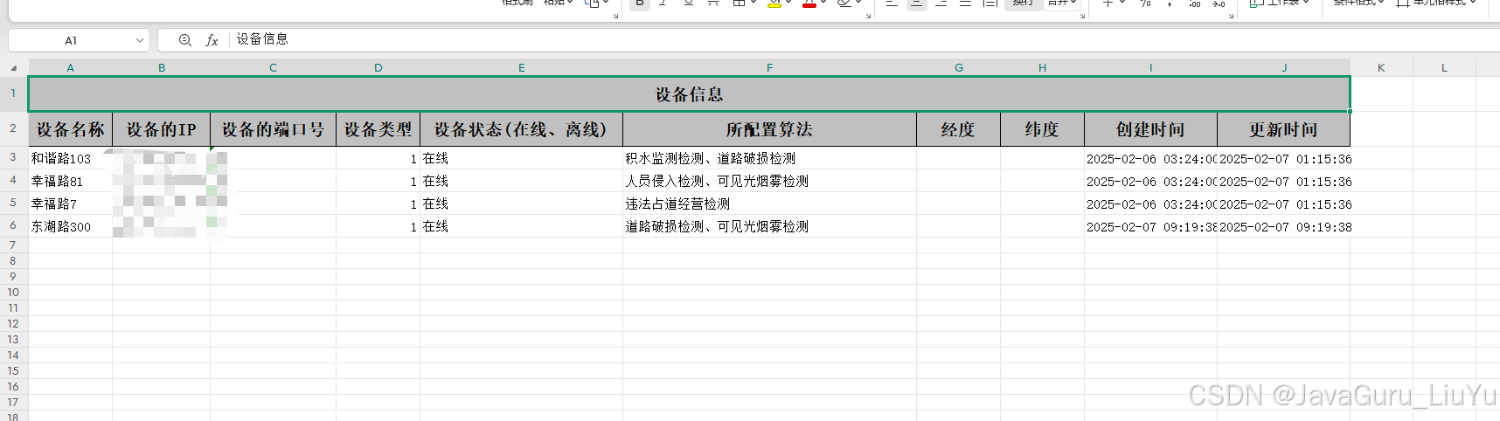
Task: Select column H header
Action: 1042,67
